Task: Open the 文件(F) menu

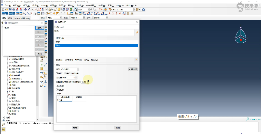Action: pos(7,6)
